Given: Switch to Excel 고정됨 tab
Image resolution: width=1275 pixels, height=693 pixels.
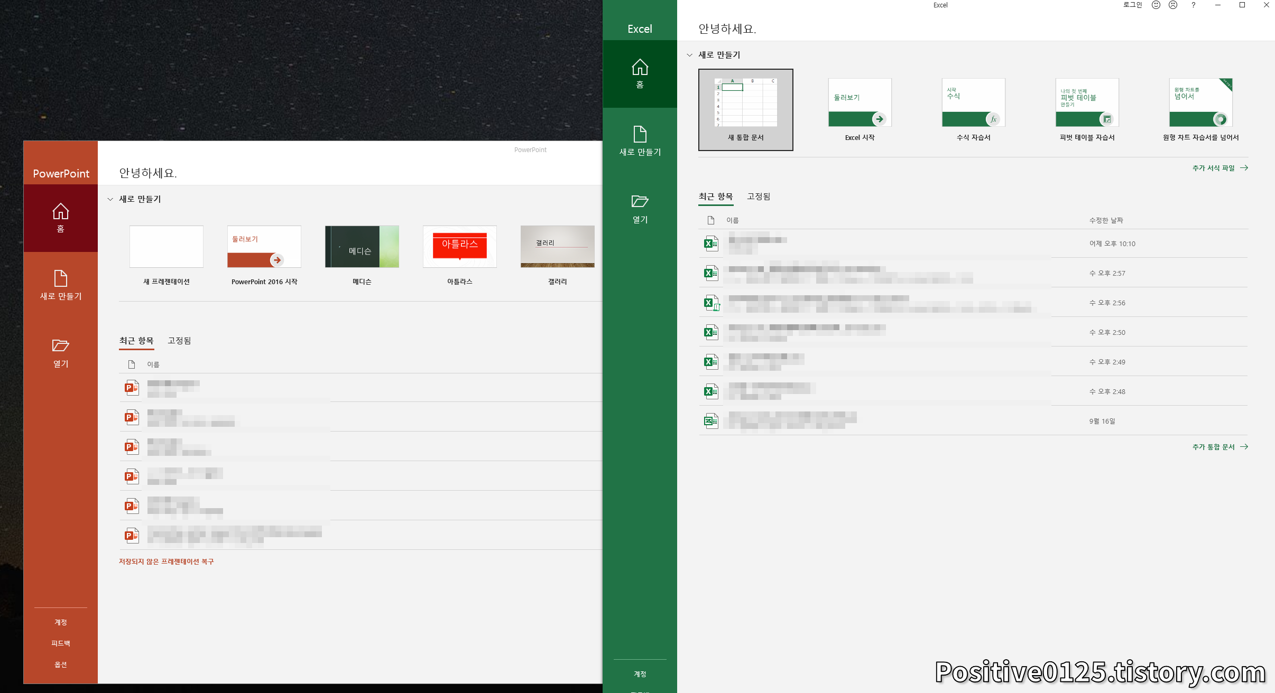Looking at the screenshot, I should coord(758,196).
